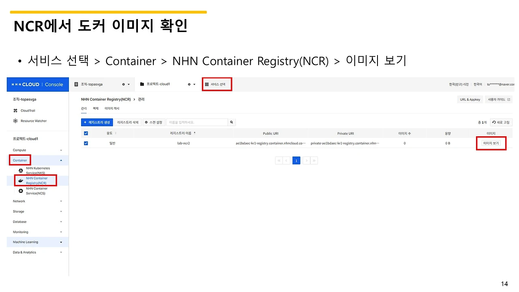Image resolution: width=519 pixels, height=292 pixels.
Task: Expand the 프로젝트-cloud1 project dropdown arrow
Action: (x=195, y=84)
